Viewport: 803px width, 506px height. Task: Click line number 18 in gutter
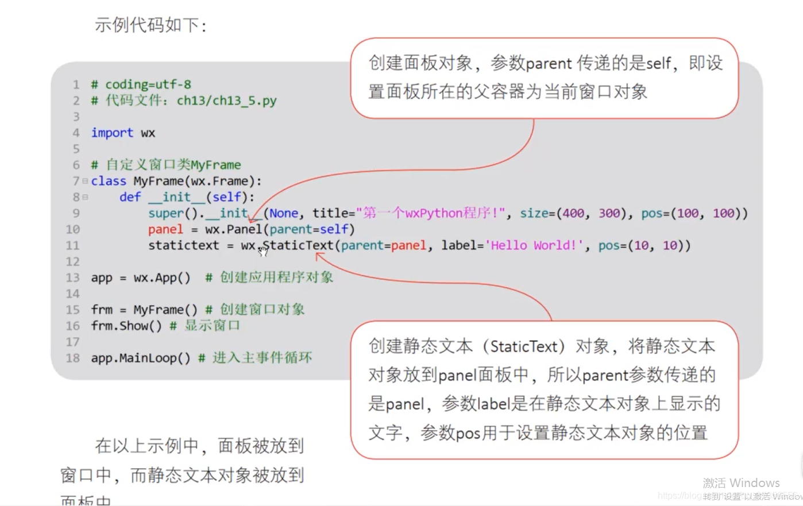point(72,358)
